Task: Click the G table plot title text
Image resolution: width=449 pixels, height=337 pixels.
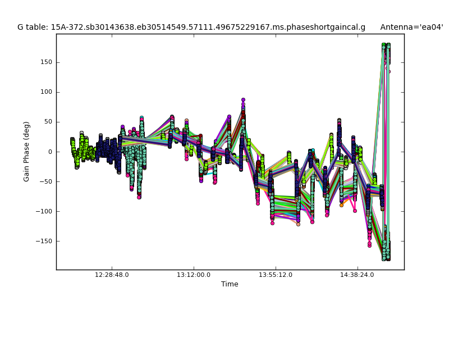Action: [x=191, y=27]
